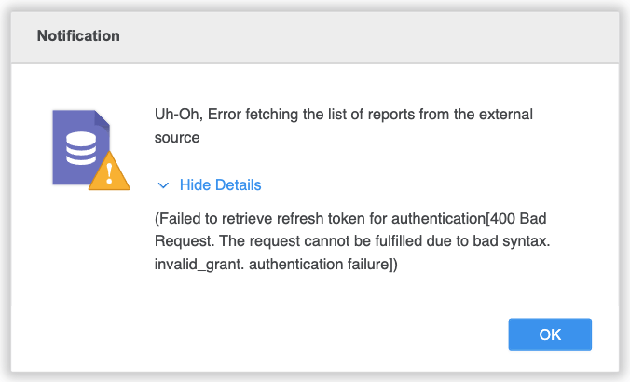The height and width of the screenshot is (382, 630).
Task: Click the '400 Bad' text in the details
Action: pos(518,219)
